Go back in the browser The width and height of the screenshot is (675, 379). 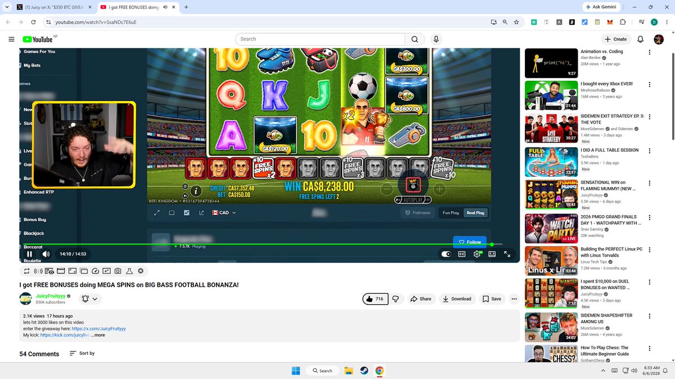coord(8,22)
